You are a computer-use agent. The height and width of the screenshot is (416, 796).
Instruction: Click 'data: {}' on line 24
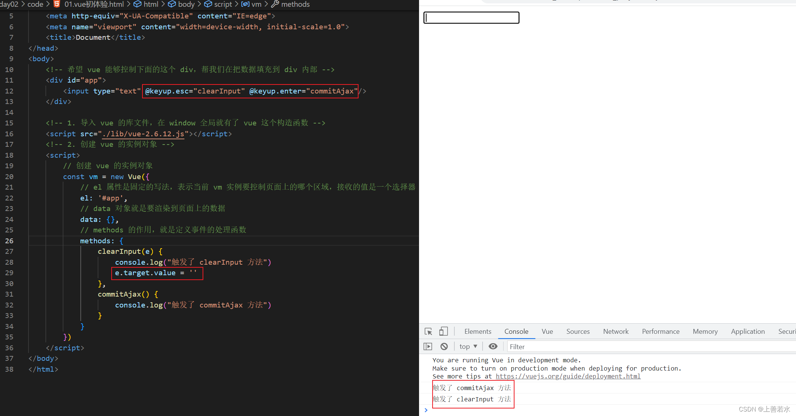point(97,219)
